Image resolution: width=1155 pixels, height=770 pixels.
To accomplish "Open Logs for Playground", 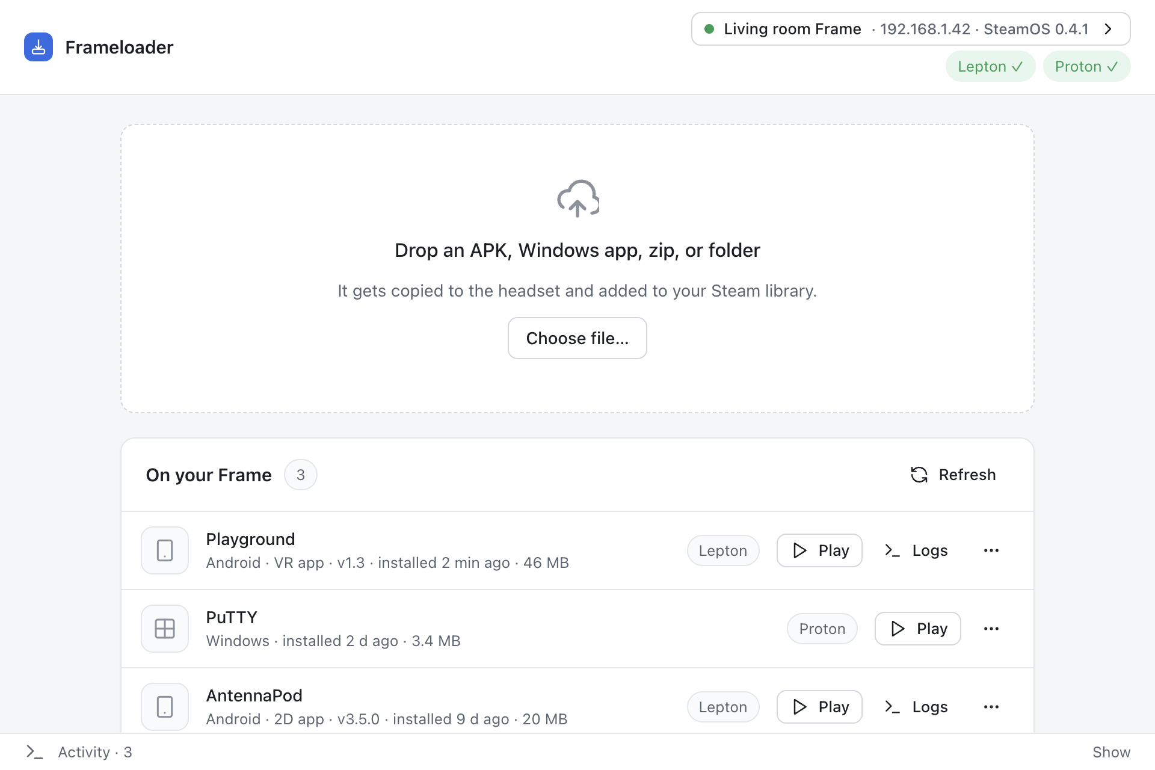I will pos(916,550).
